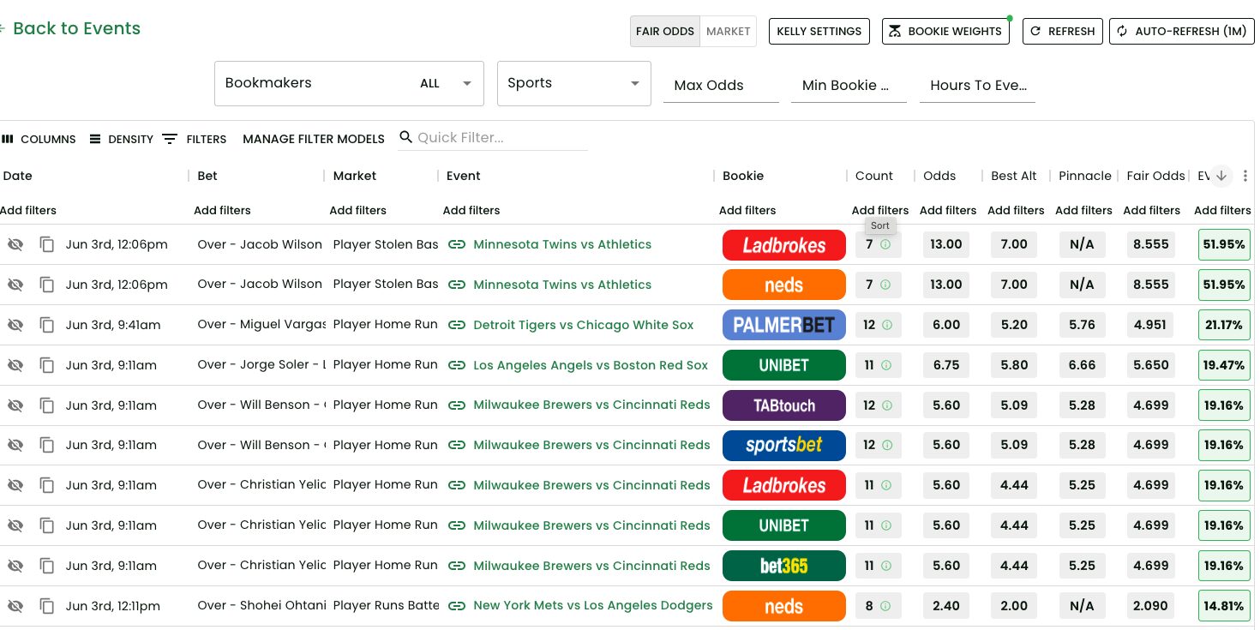Click the 21.17% EV cell
This screenshot has width=1260, height=630.
(x=1224, y=325)
